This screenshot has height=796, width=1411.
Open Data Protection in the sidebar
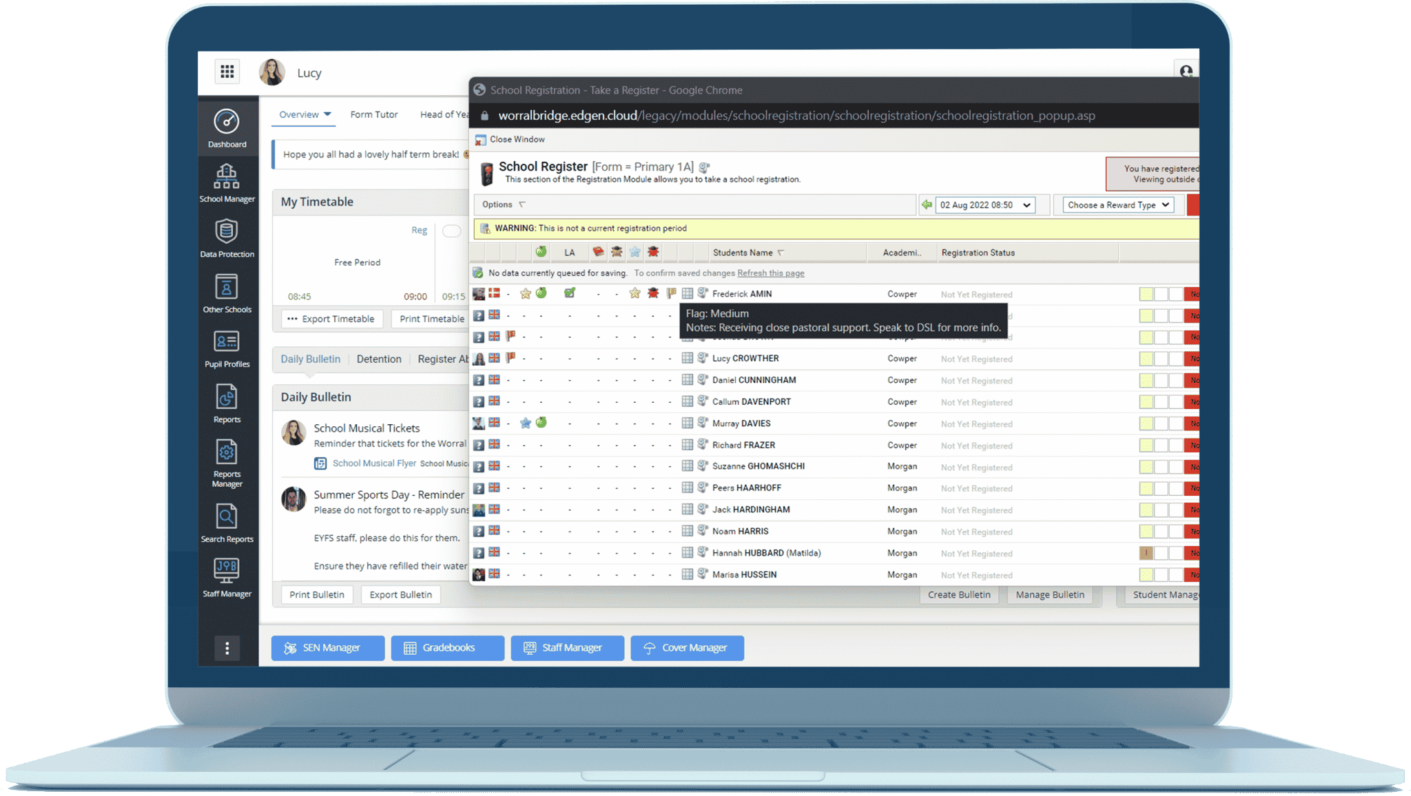click(x=227, y=239)
